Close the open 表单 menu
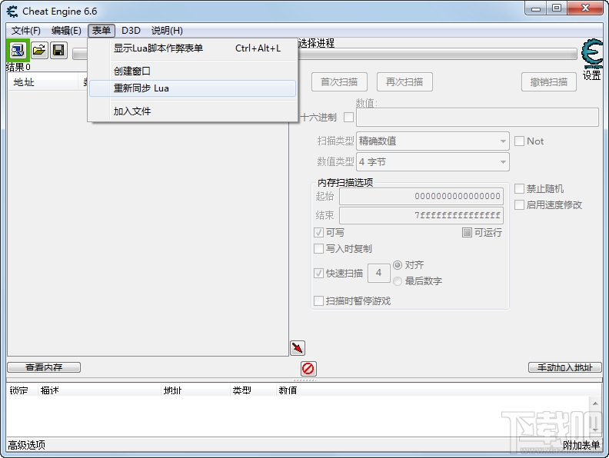This screenshot has height=458, width=609. (101, 30)
